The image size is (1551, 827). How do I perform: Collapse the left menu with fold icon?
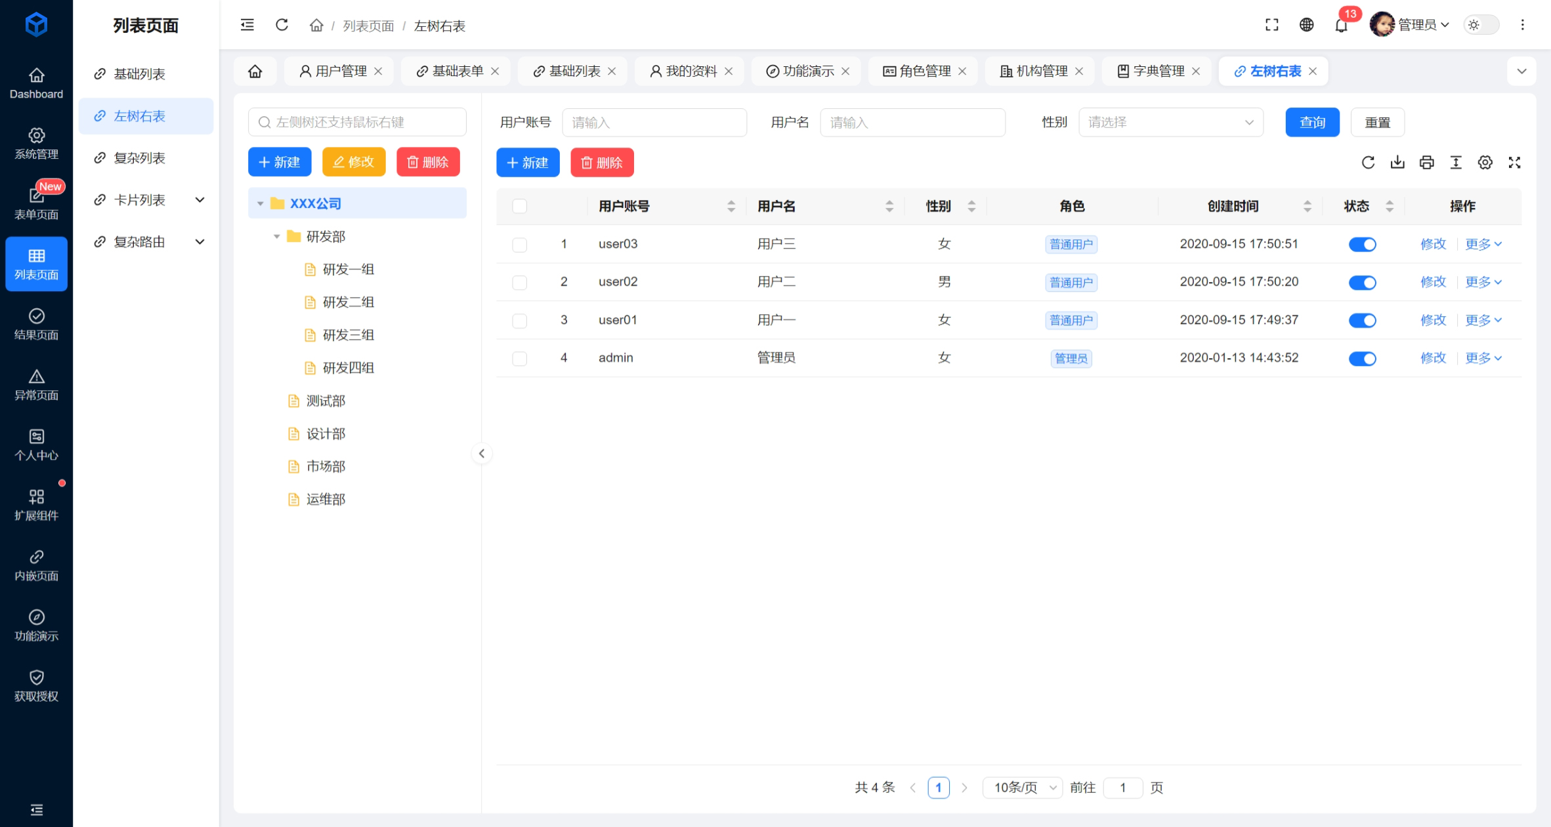(x=247, y=25)
